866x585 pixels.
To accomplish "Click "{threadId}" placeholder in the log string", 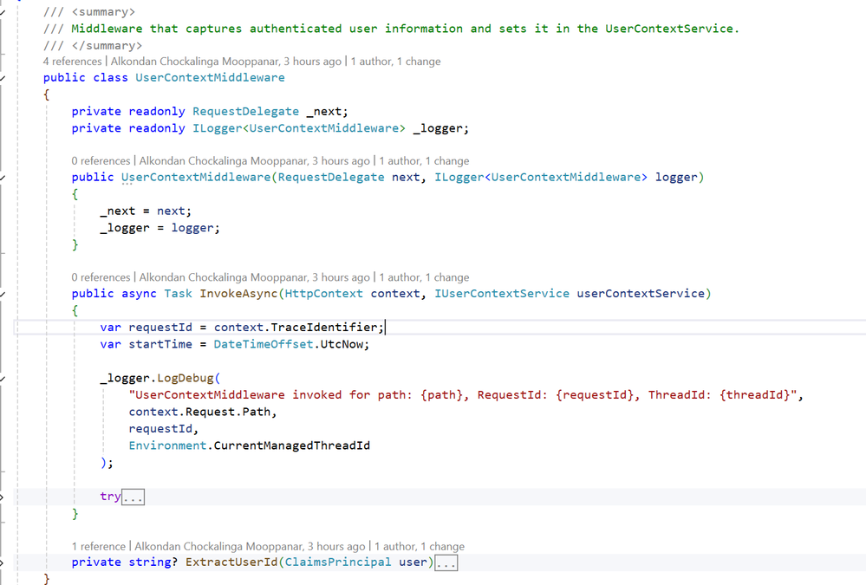I will 754,395.
